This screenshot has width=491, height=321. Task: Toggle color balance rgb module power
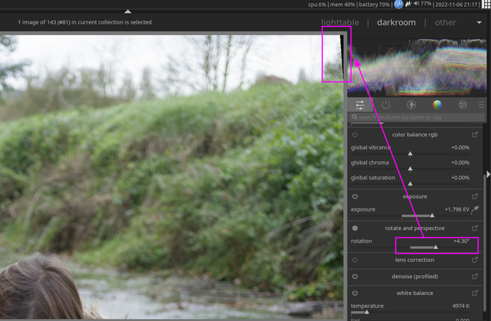[354, 135]
